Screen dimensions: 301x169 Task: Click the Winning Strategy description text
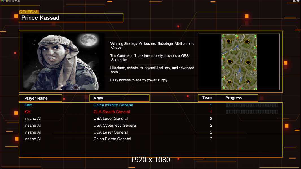click(x=152, y=46)
